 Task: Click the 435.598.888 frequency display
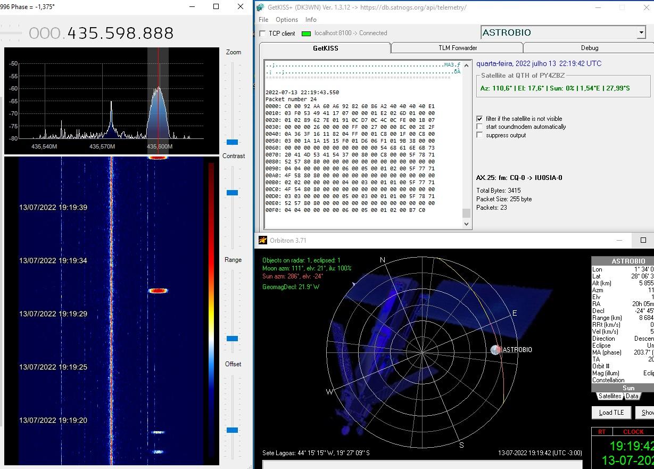(x=120, y=33)
